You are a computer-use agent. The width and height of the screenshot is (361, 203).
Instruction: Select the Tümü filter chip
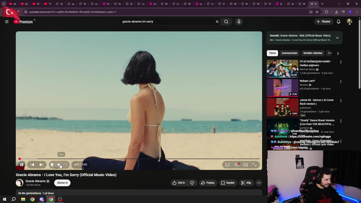coord(272,53)
